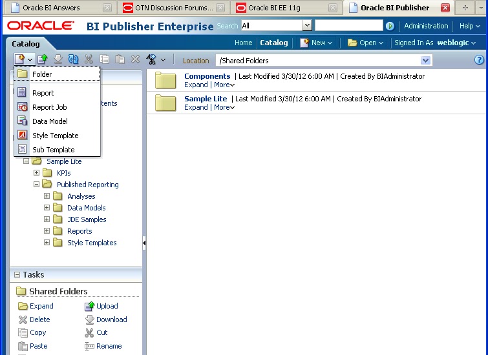Screen dimensions: 488x355
Task: Click the Delete task X icon
Action: point(23,319)
